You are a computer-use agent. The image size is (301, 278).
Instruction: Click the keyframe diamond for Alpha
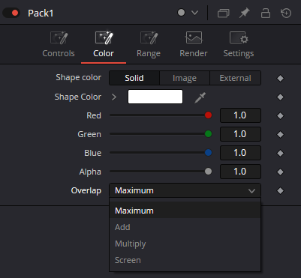point(280,172)
